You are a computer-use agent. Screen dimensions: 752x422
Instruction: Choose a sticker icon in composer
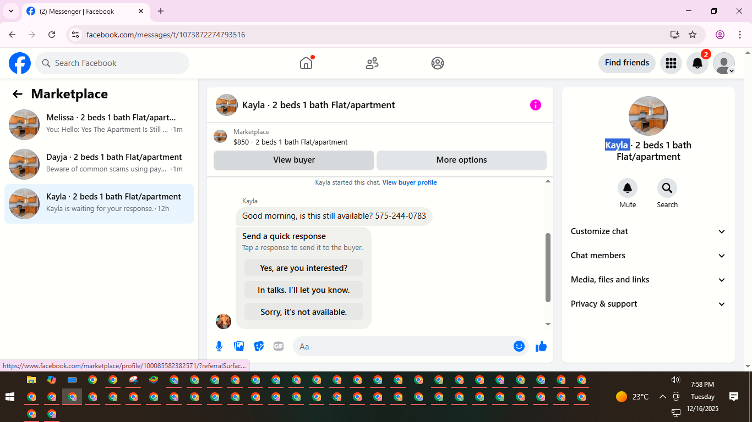pyautogui.click(x=259, y=346)
